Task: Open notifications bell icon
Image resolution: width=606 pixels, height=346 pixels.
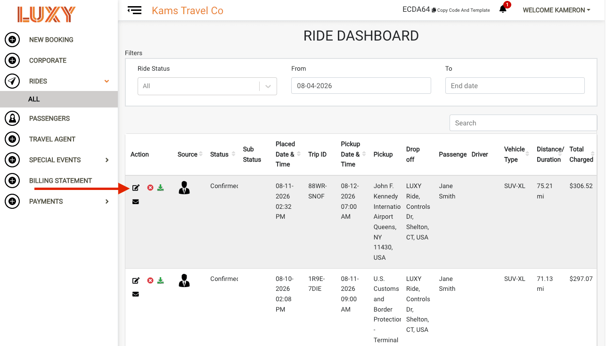Action: click(x=503, y=9)
